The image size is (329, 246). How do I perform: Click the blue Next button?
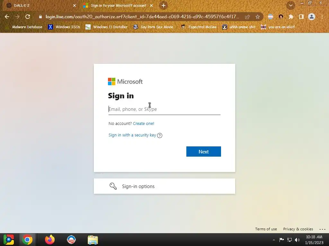(203, 152)
